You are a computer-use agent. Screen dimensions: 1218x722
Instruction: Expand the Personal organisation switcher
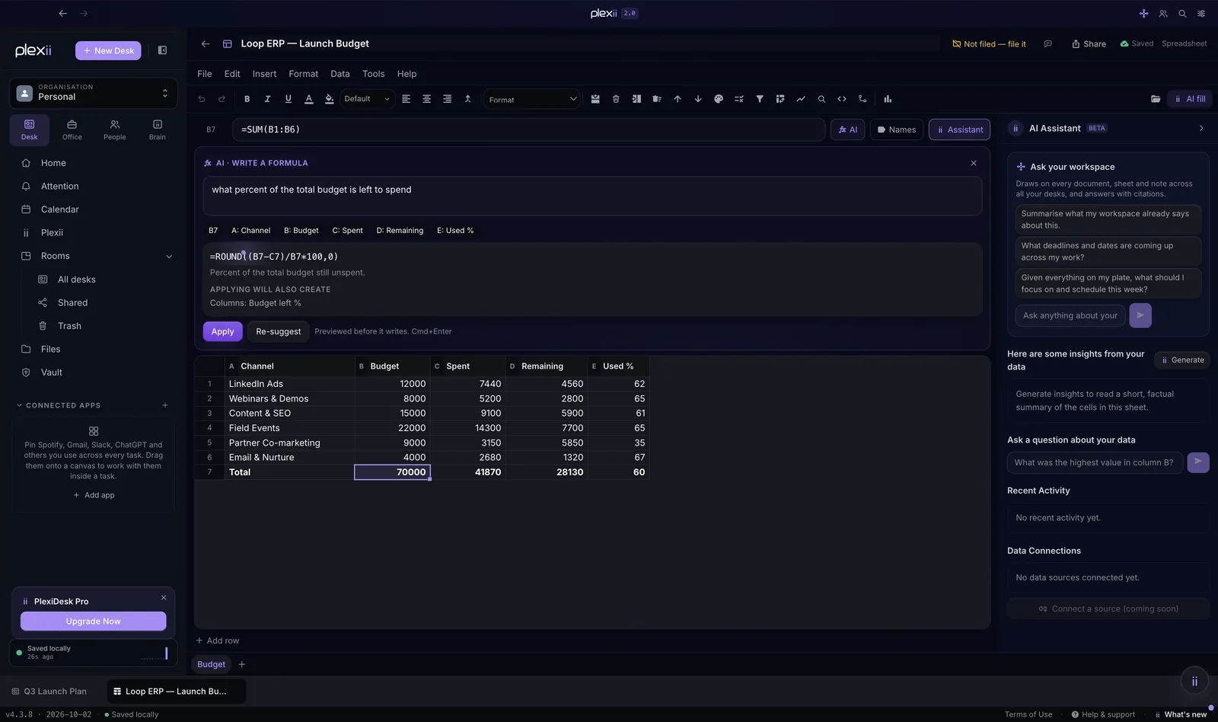[93, 93]
